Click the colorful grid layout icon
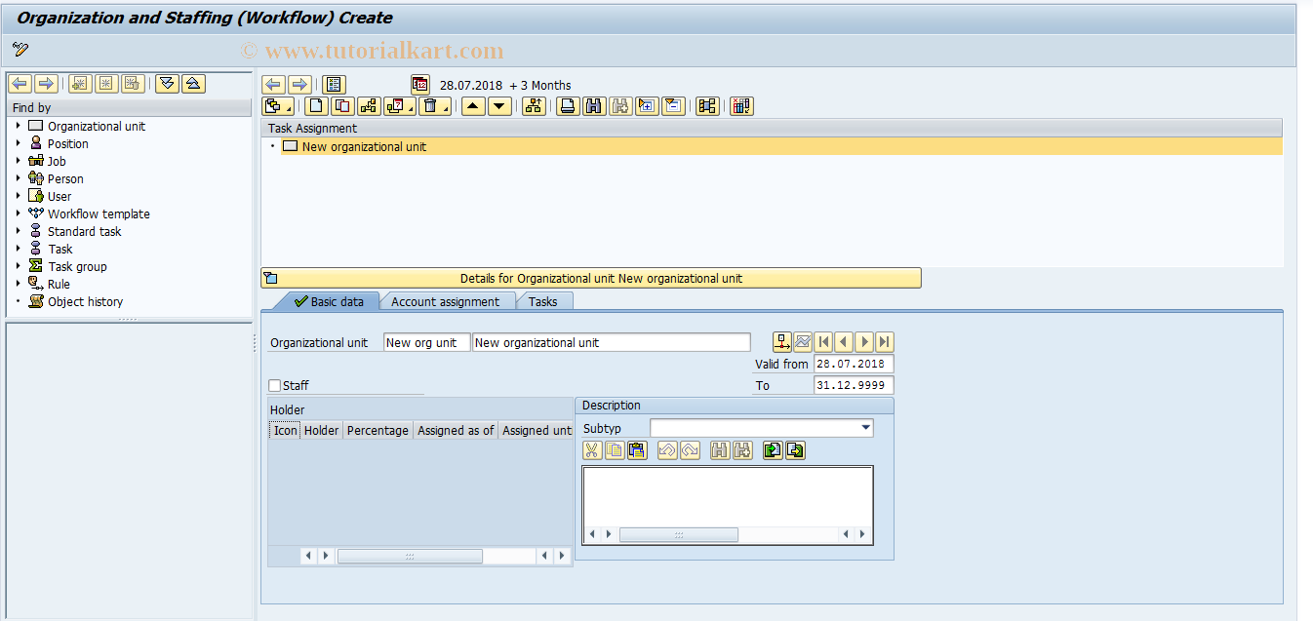Viewport: 1313px width, 621px height. (x=741, y=106)
